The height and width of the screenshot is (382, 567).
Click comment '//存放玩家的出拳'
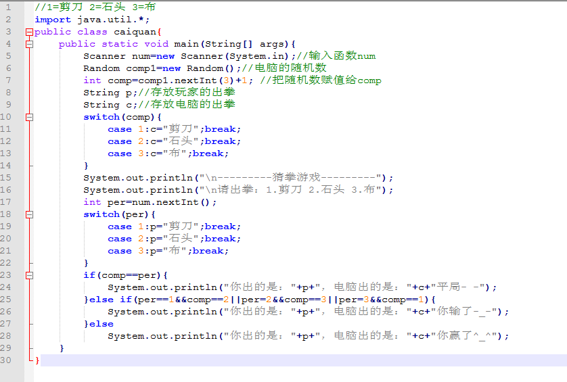(x=187, y=93)
